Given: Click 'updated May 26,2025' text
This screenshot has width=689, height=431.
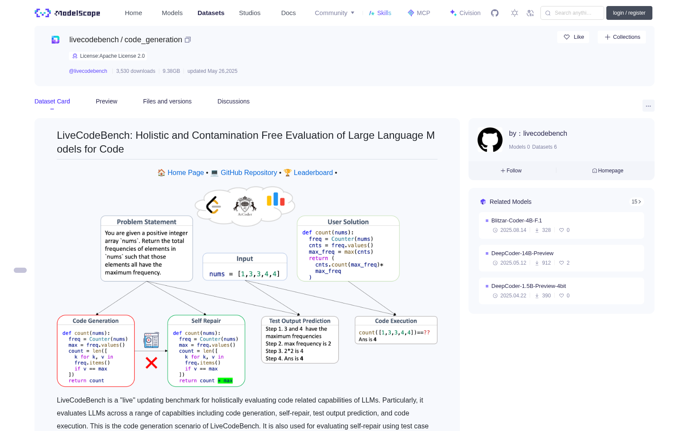Looking at the screenshot, I should tap(212, 71).
